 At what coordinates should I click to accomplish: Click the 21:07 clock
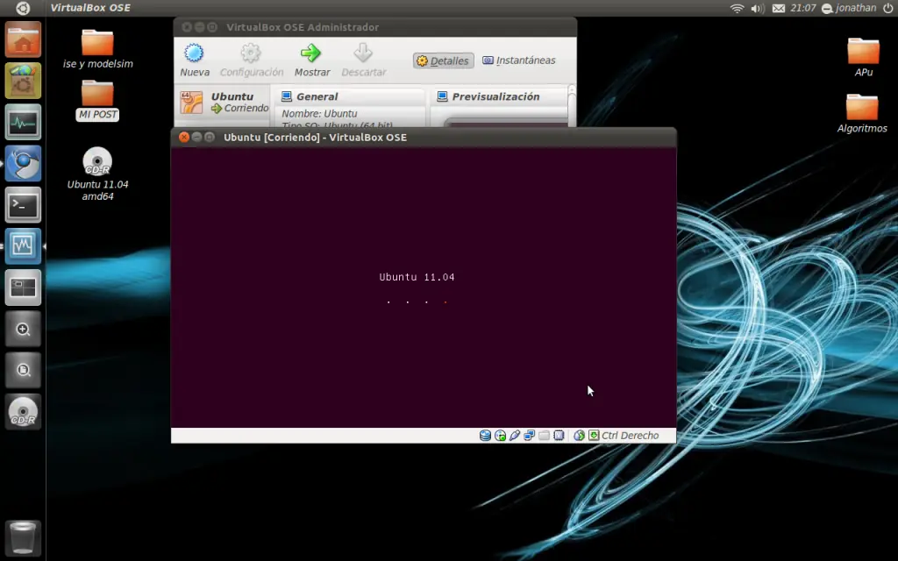tap(803, 8)
